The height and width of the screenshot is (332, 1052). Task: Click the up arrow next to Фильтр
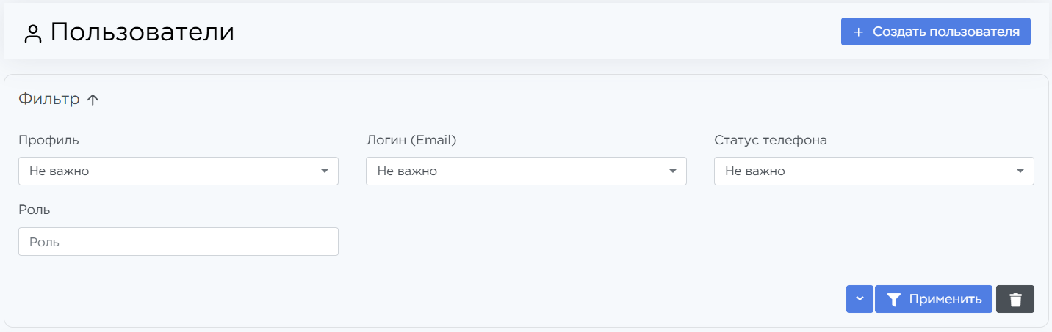(x=93, y=100)
